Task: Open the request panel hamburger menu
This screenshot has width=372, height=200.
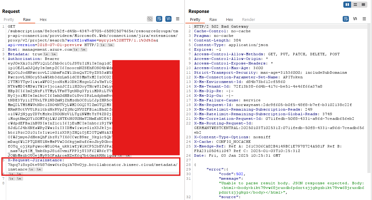Action: tap(178, 19)
